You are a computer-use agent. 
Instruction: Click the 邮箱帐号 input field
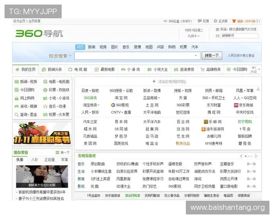click(239, 36)
